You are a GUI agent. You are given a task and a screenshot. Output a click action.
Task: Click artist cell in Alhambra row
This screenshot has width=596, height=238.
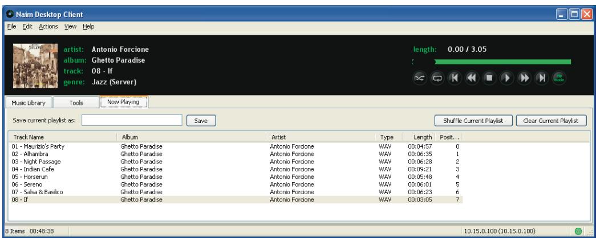point(292,154)
